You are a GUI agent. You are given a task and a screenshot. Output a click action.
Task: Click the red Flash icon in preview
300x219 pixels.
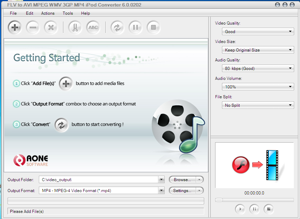tap(241, 165)
